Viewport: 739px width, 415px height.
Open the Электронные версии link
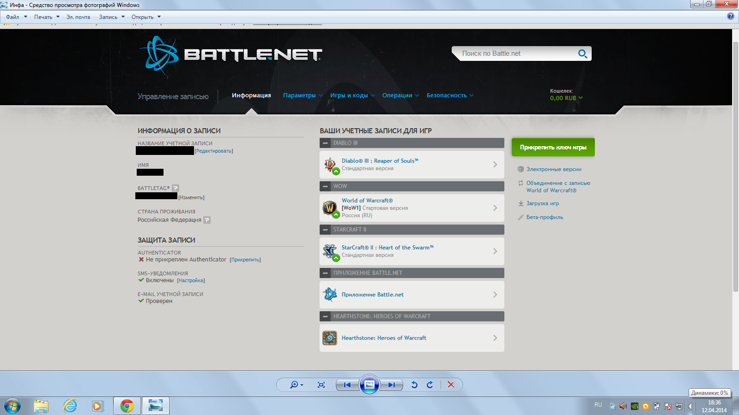click(x=554, y=169)
